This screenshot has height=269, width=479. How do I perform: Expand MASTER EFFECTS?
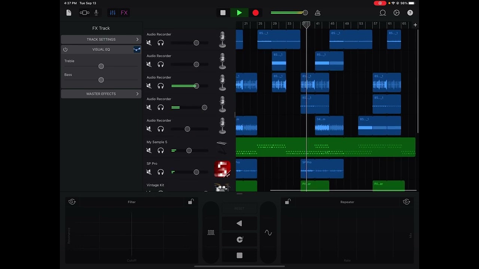pos(101,94)
